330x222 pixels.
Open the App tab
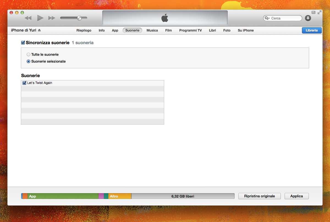[115, 30]
